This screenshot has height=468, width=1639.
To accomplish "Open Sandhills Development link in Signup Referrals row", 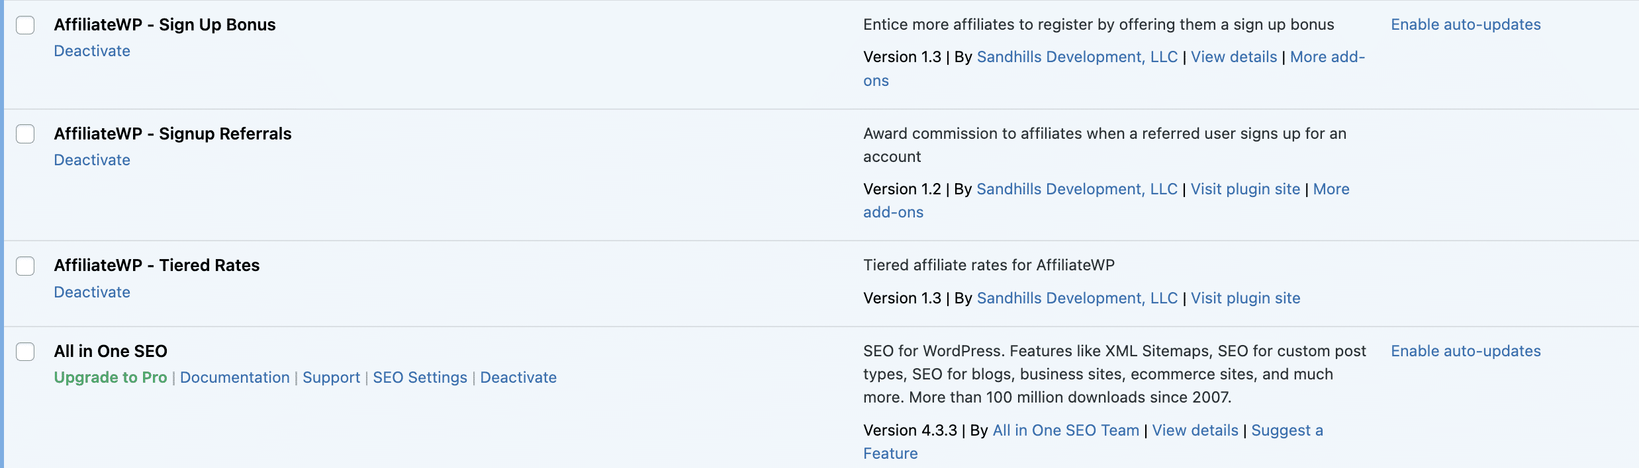I will pyautogui.click(x=1077, y=189).
